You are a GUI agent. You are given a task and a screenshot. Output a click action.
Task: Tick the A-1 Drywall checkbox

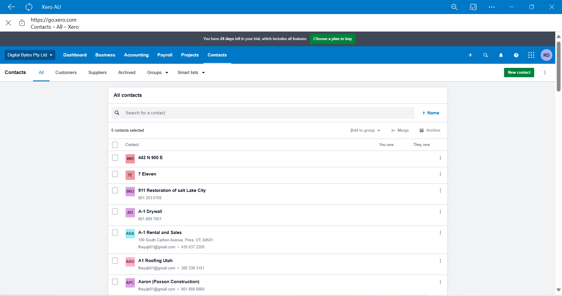point(115,211)
